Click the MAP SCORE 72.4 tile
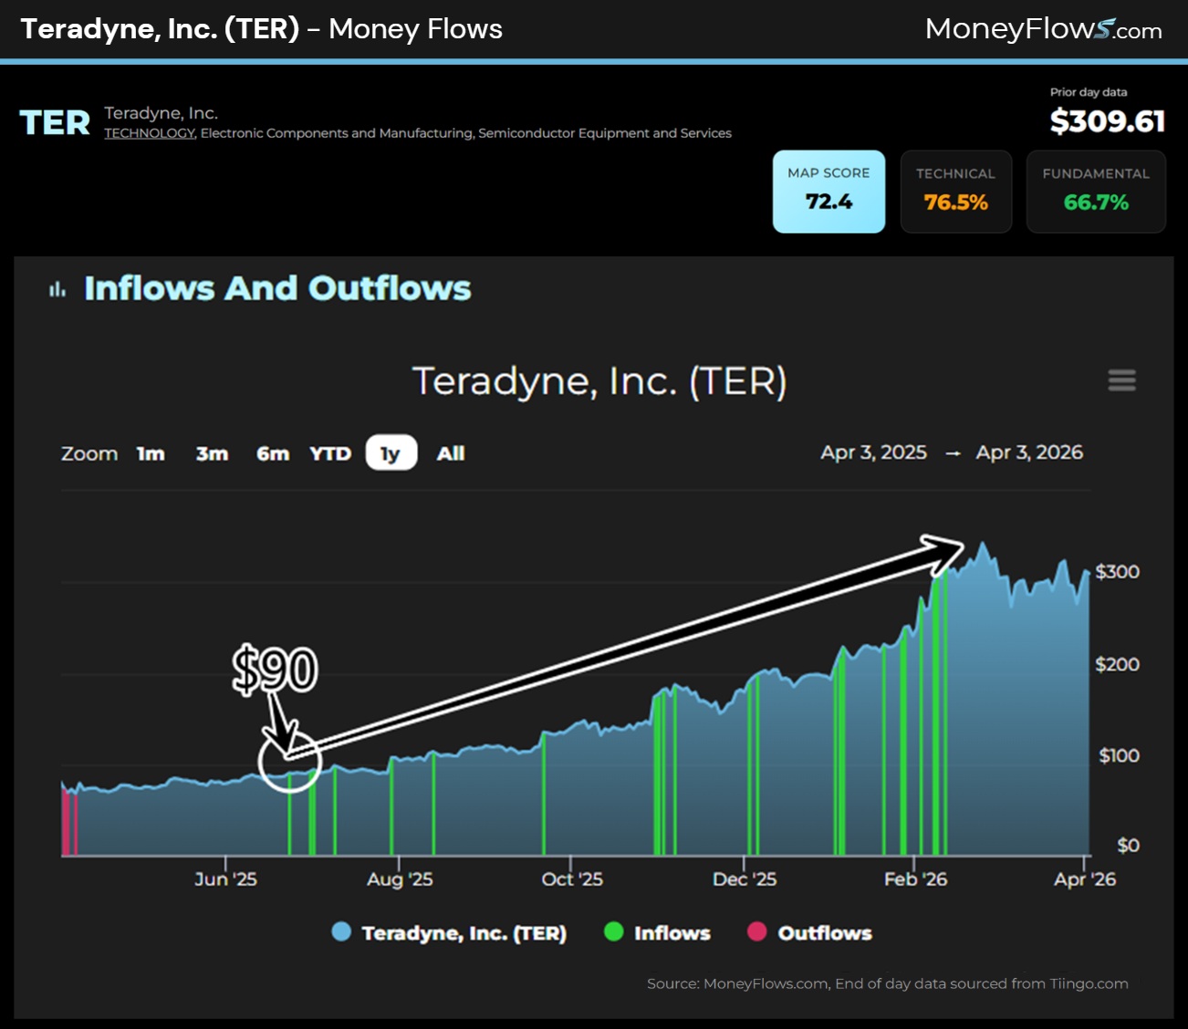 (x=828, y=192)
